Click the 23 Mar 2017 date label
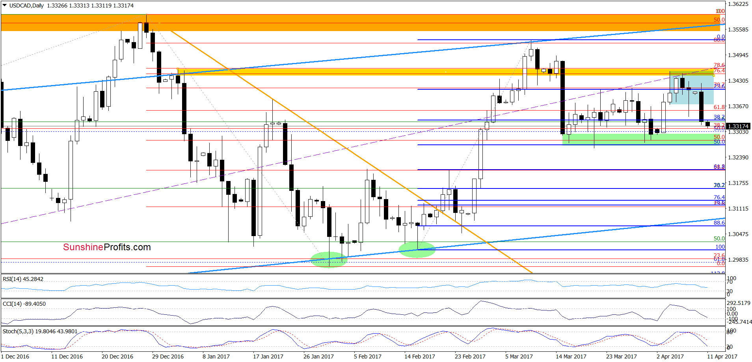This screenshot has height=362, width=752. point(622,356)
